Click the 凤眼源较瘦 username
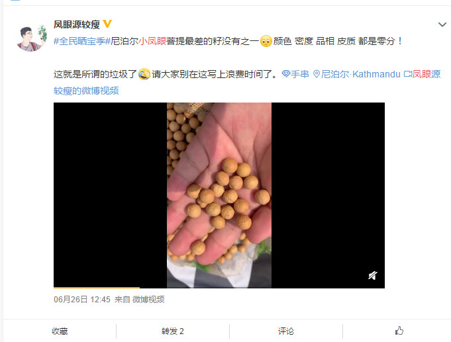451x342 pixels. coord(77,24)
